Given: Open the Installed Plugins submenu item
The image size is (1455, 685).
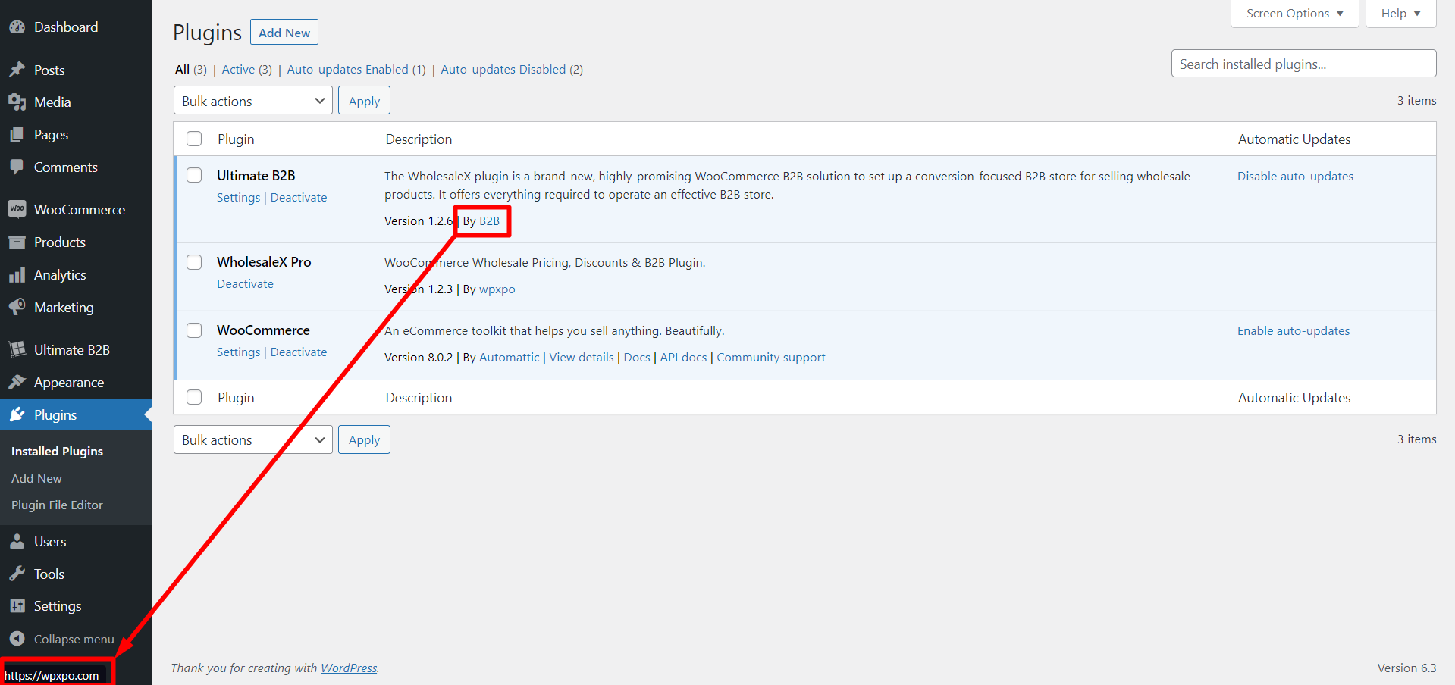Looking at the screenshot, I should click(57, 451).
